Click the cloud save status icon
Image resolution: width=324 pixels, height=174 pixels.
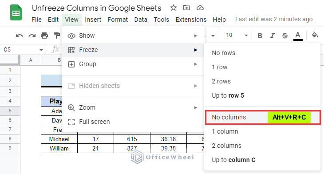point(200,8)
